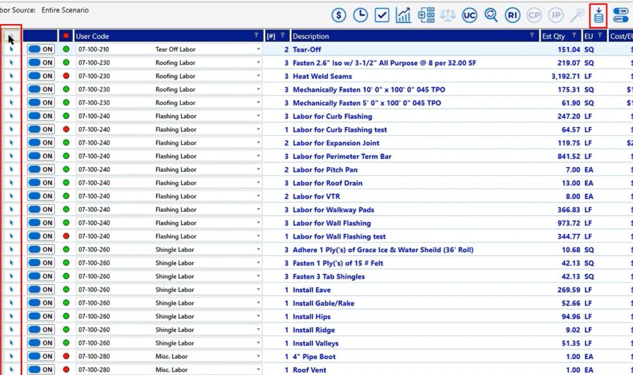
Task: Click the select-all header cell at top left
Action: tap(11, 36)
